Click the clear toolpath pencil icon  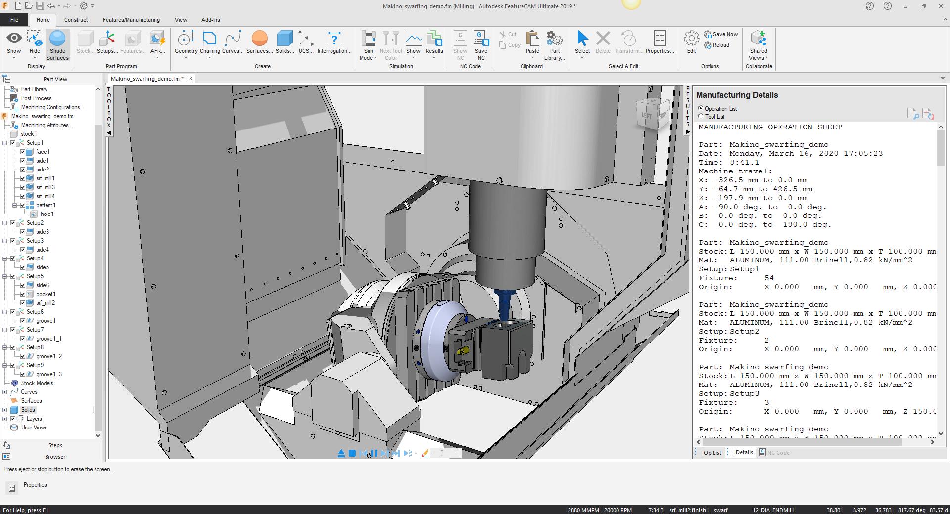pyautogui.click(x=424, y=453)
